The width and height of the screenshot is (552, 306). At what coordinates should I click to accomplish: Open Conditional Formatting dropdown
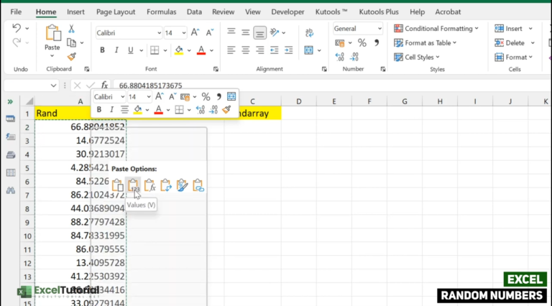(436, 29)
